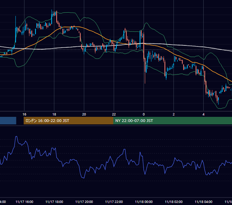
Task: Click the '2' hour label on price chart axis
Action: coord(174,114)
